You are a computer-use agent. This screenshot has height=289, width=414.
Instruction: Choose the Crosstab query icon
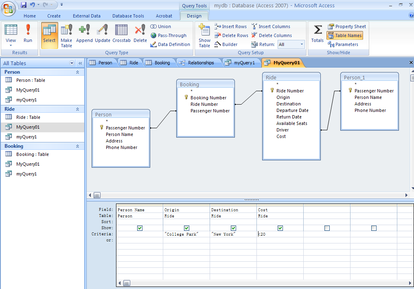click(x=121, y=35)
